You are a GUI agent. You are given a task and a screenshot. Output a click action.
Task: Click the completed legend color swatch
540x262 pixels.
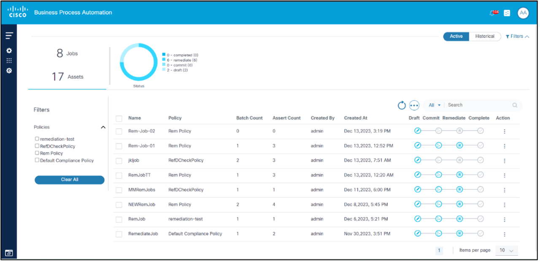[164, 55]
